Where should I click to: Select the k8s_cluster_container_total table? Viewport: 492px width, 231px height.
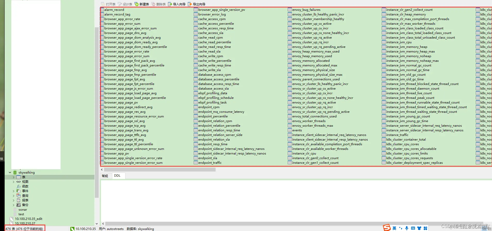[x=406, y=140]
